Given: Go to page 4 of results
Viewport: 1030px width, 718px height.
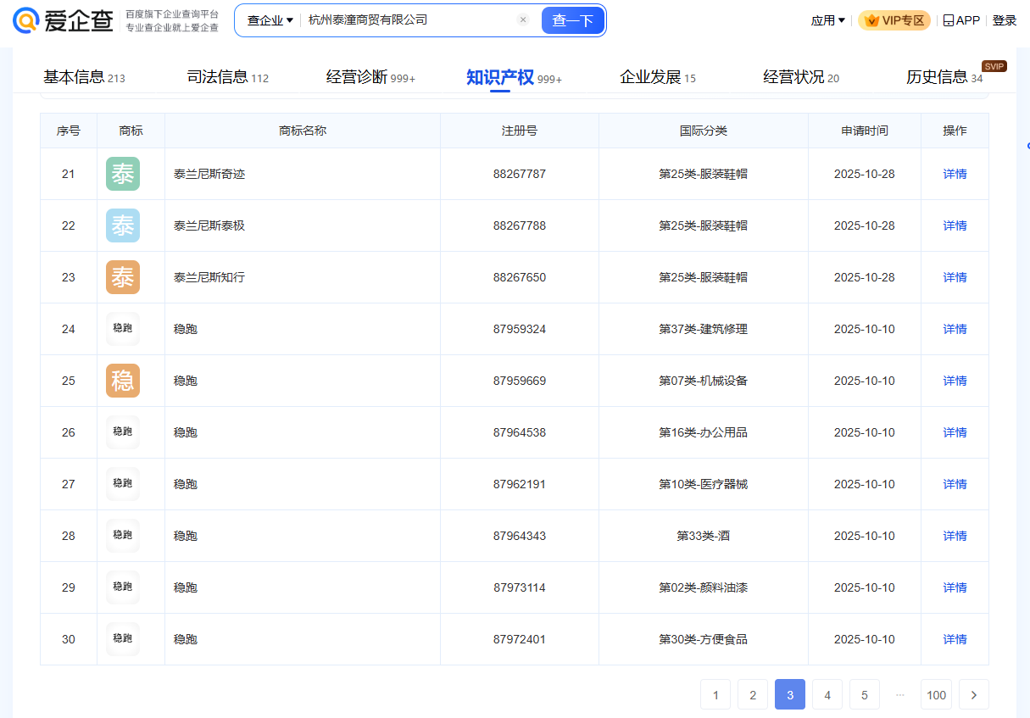Looking at the screenshot, I should tap(827, 695).
